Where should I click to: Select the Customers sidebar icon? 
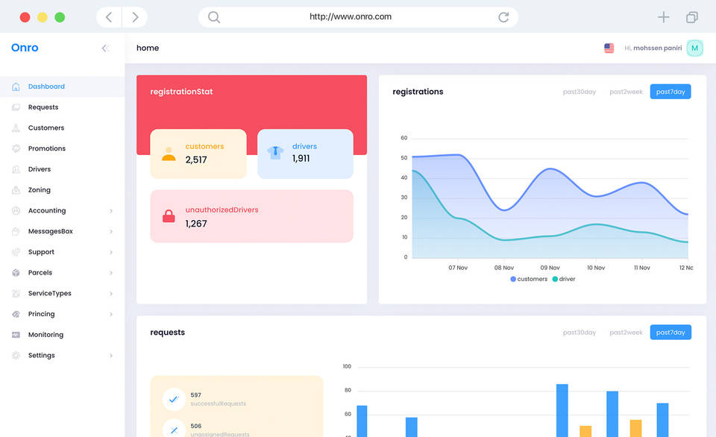coord(15,128)
